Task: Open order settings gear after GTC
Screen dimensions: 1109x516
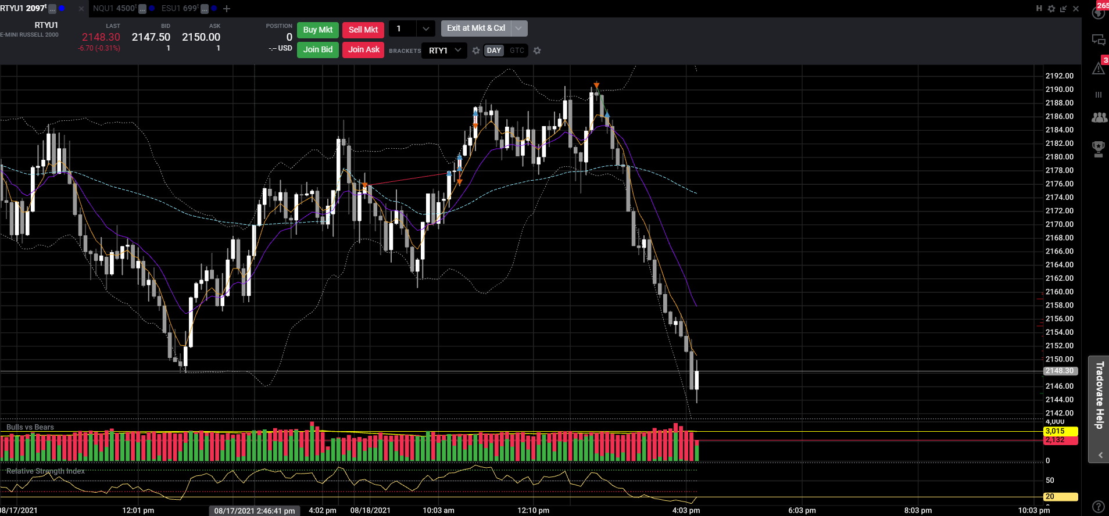Action: (x=537, y=51)
